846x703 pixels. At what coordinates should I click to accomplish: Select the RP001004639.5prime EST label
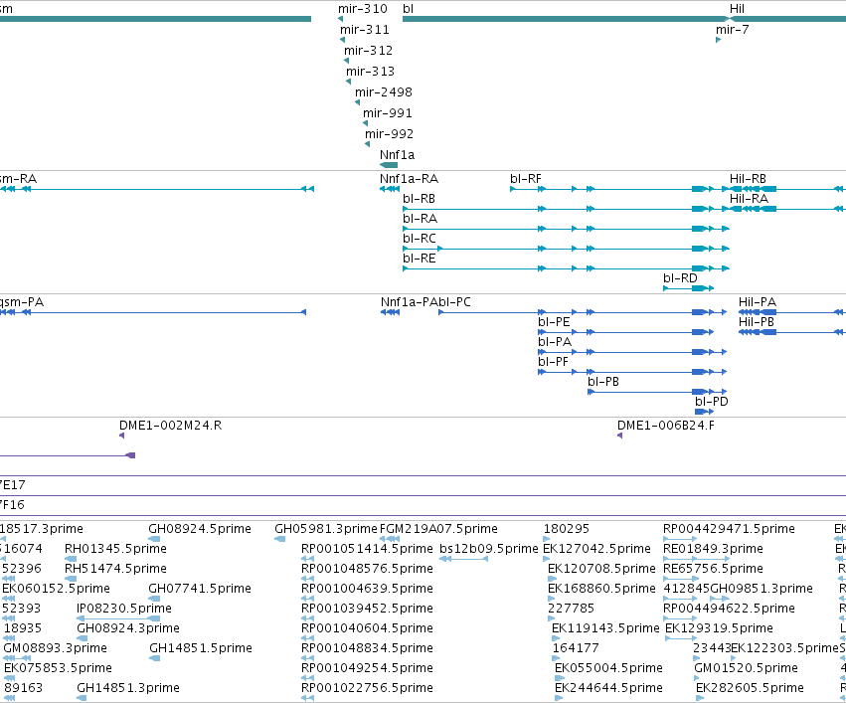pyautogui.click(x=367, y=589)
